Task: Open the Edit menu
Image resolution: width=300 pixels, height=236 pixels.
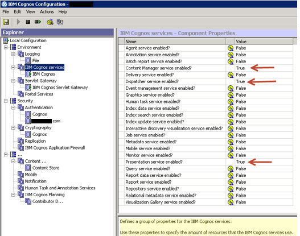Action: 17,11
